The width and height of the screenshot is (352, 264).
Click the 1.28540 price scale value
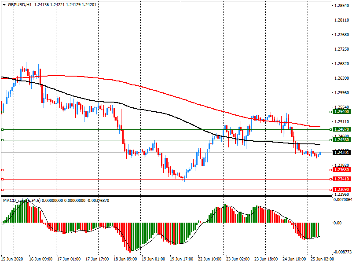[x=342, y=6]
